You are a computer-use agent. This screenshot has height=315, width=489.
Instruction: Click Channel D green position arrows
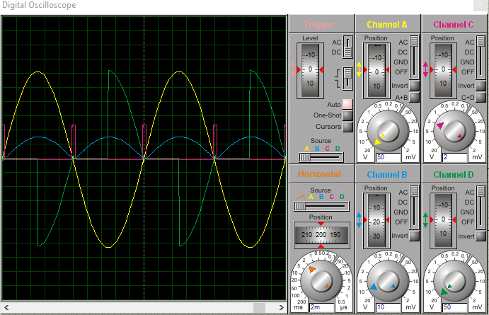(x=425, y=220)
